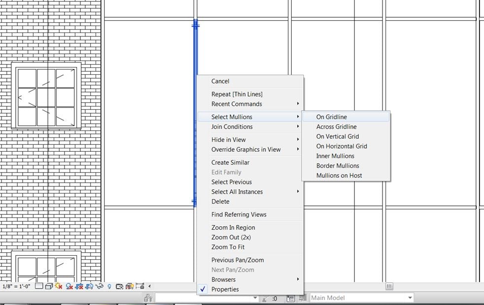Click the Show Crop Region icon
The image size is (484, 305).
point(89,285)
